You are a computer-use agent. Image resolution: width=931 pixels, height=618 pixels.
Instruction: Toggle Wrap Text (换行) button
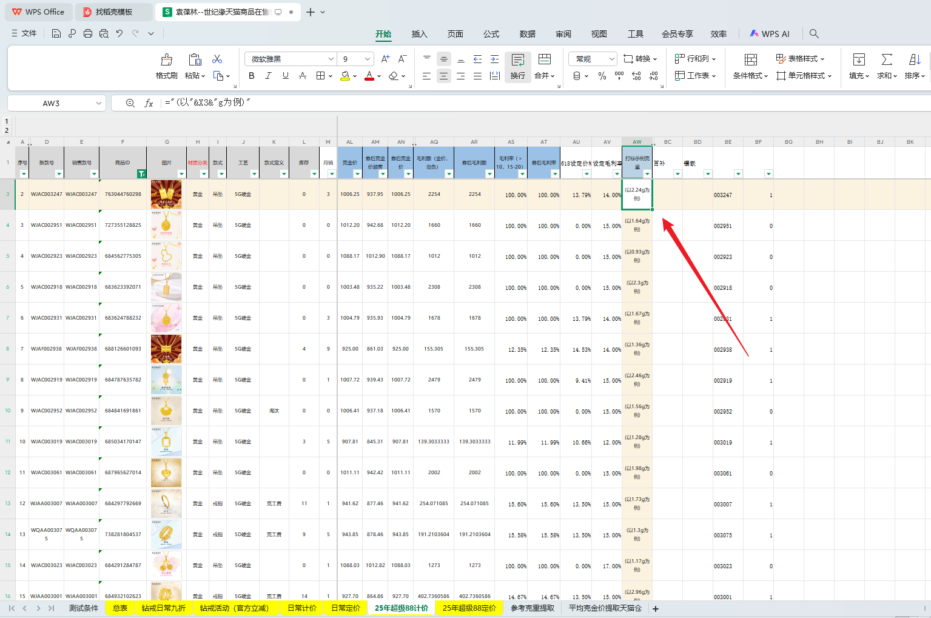tap(517, 66)
